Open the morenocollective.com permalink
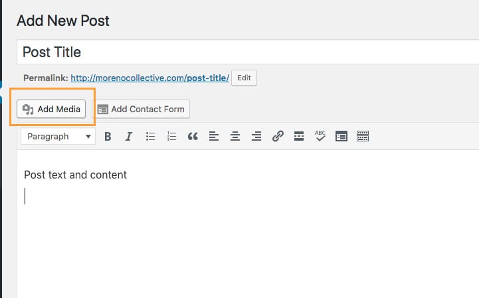This screenshot has width=479, height=298. tap(149, 78)
